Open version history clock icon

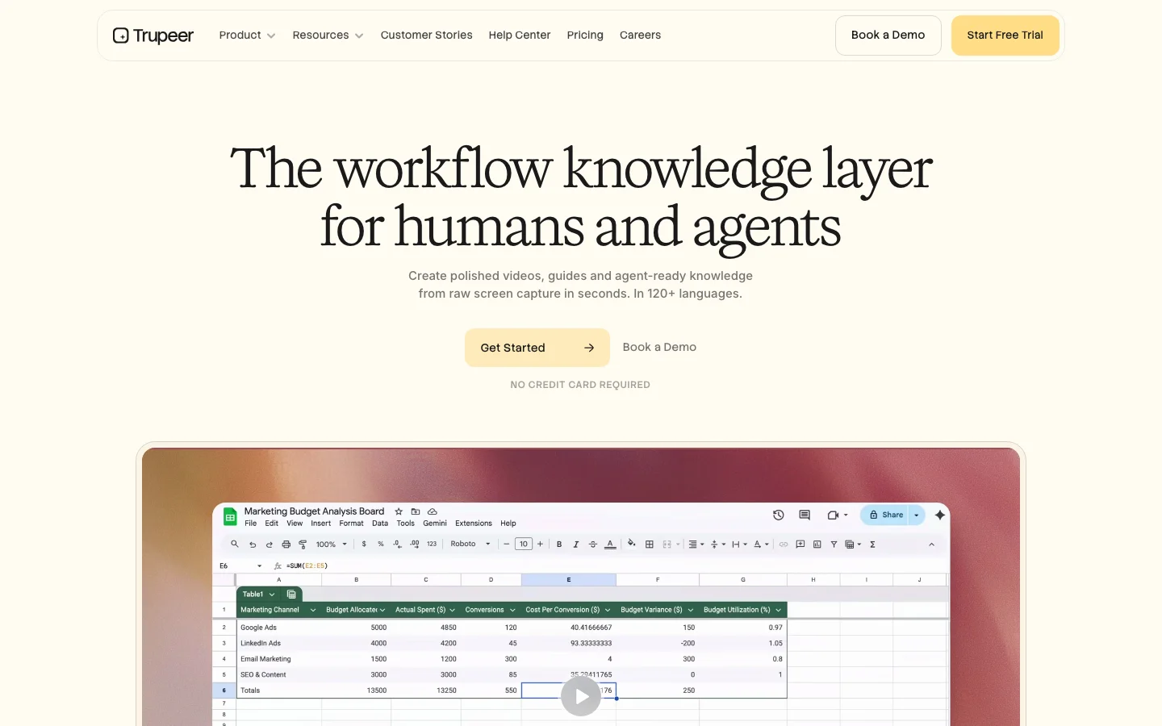click(779, 515)
